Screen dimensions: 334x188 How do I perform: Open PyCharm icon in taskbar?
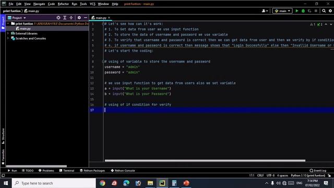coord(162,183)
